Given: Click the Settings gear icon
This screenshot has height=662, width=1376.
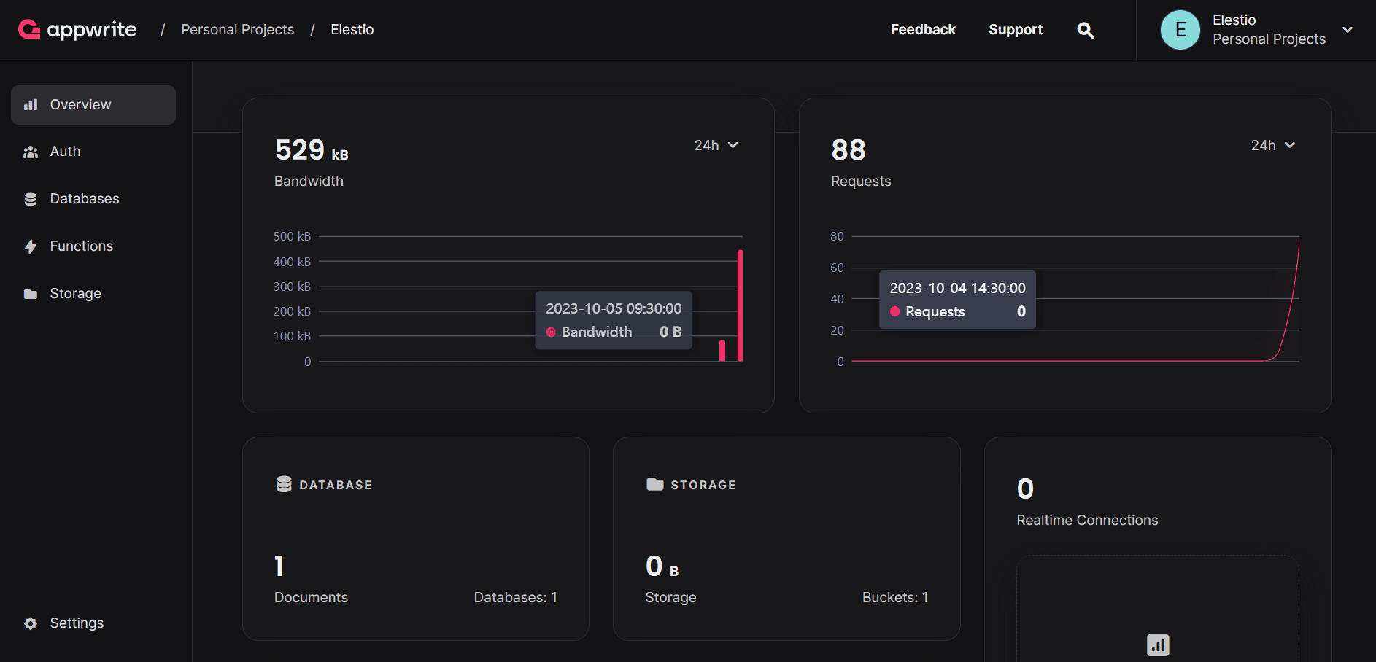Looking at the screenshot, I should pyautogui.click(x=31, y=623).
